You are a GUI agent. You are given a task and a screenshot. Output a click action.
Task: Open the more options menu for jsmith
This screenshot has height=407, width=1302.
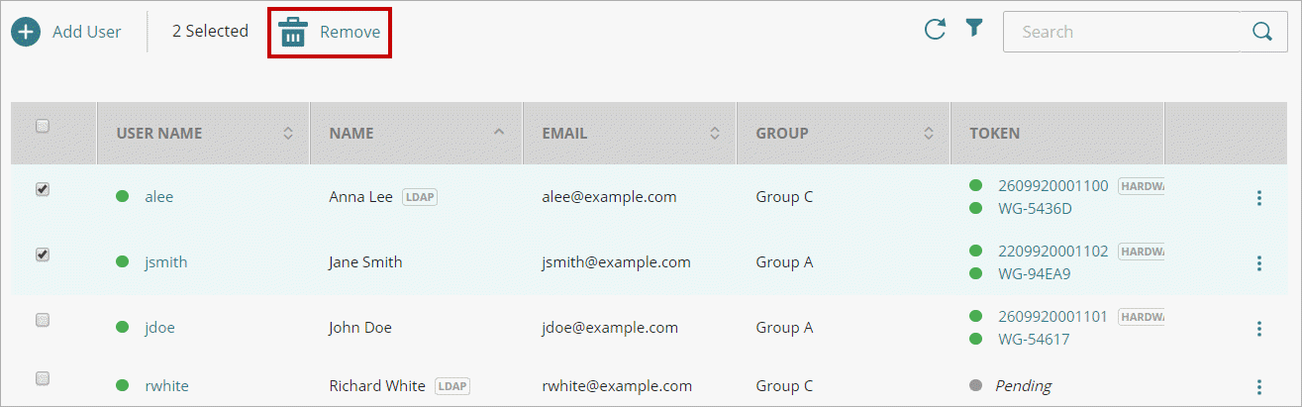click(x=1259, y=263)
